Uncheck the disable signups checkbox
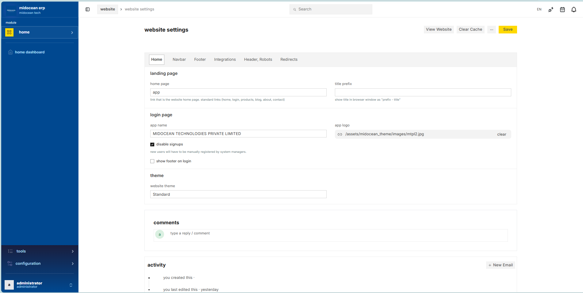 click(x=152, y=145)
